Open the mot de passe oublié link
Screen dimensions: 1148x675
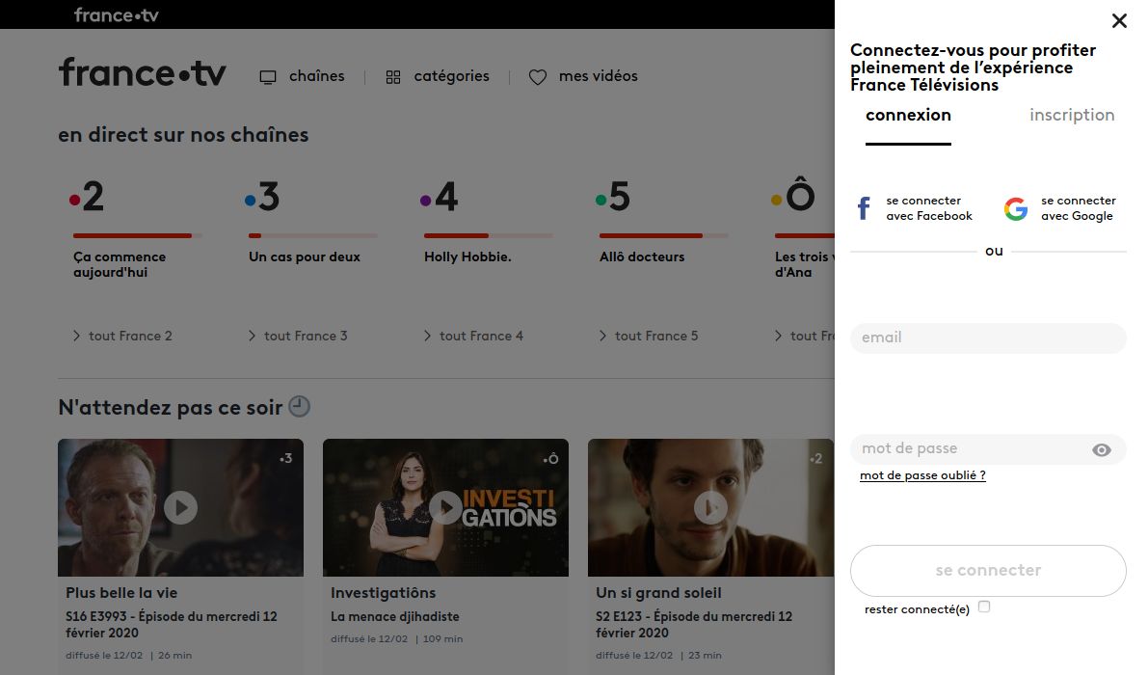pos(921,474)
